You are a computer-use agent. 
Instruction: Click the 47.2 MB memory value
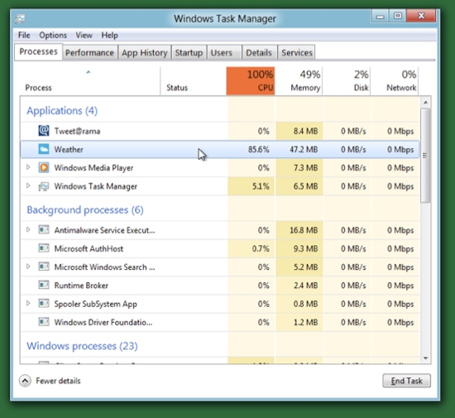pyautogui.click(x=304, y=150)
